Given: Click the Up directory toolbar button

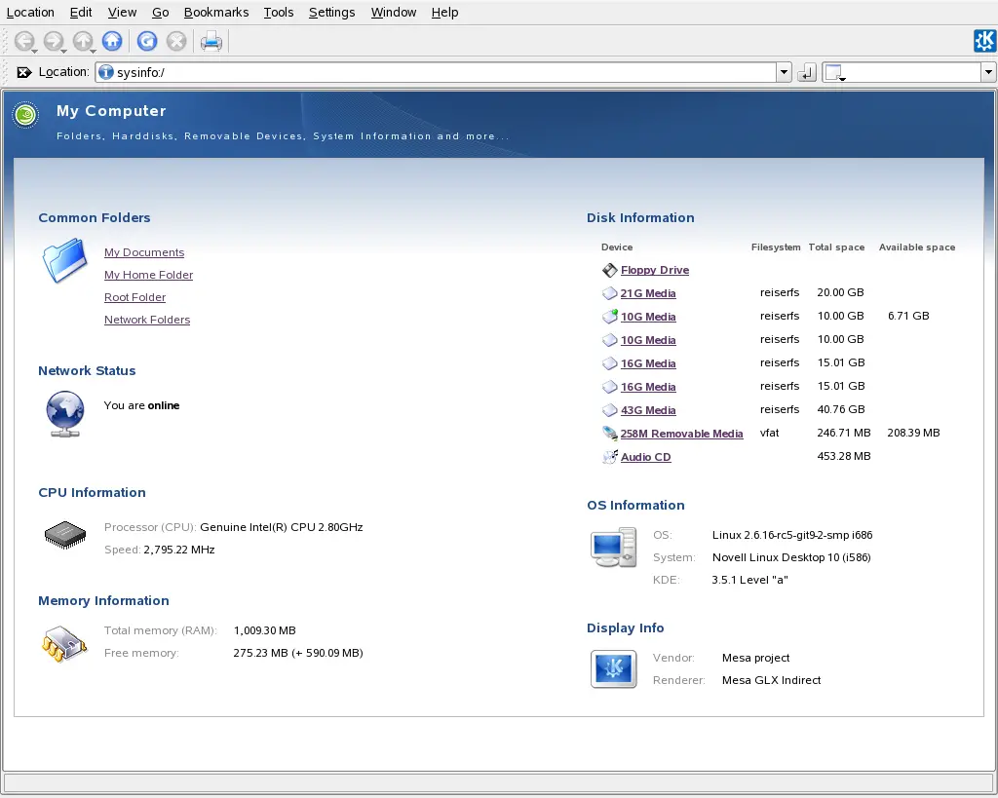Looking at the screenshot, I should [83, 41].
